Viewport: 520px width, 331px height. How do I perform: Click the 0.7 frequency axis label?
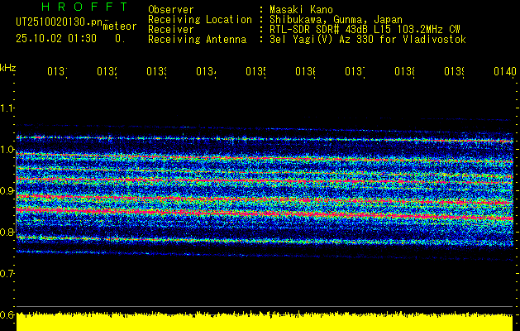click(7, 273)
